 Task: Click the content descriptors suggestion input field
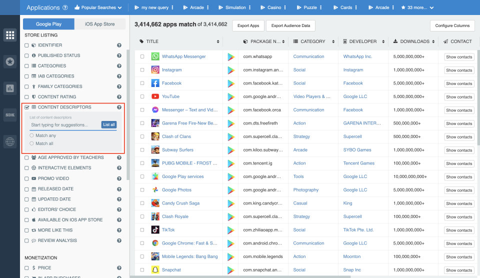tap(65, 125)
